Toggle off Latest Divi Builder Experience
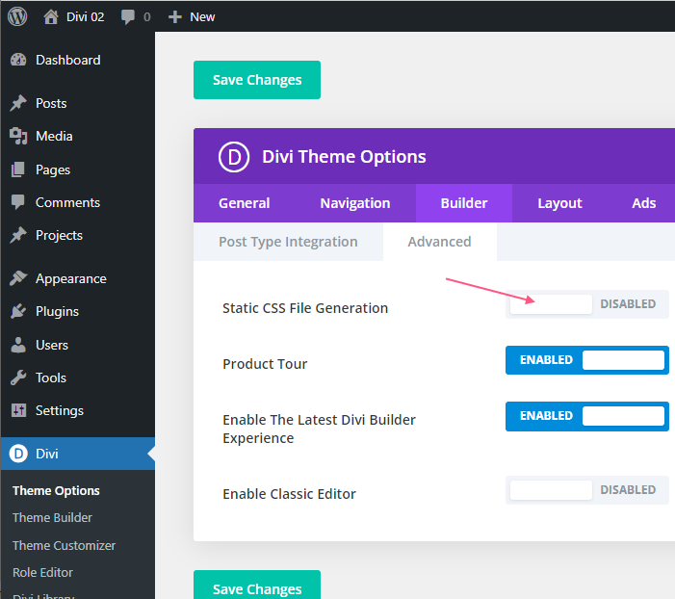 pyautogui.click(x=587, y=416)
